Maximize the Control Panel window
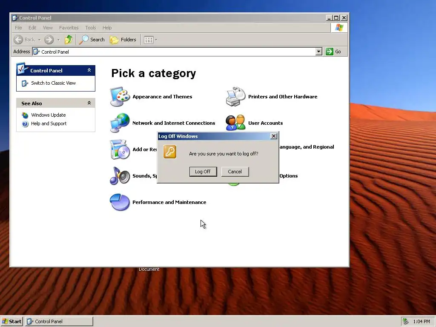436x327 pixels. [336, 18]
